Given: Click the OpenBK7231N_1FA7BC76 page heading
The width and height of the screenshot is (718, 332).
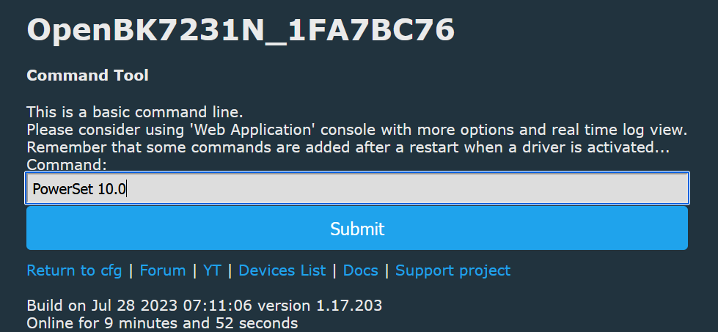Looking at the screenshot, I should [x=241, y=30].
